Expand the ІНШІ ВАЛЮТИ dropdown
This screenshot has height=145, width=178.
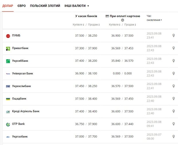77,6
